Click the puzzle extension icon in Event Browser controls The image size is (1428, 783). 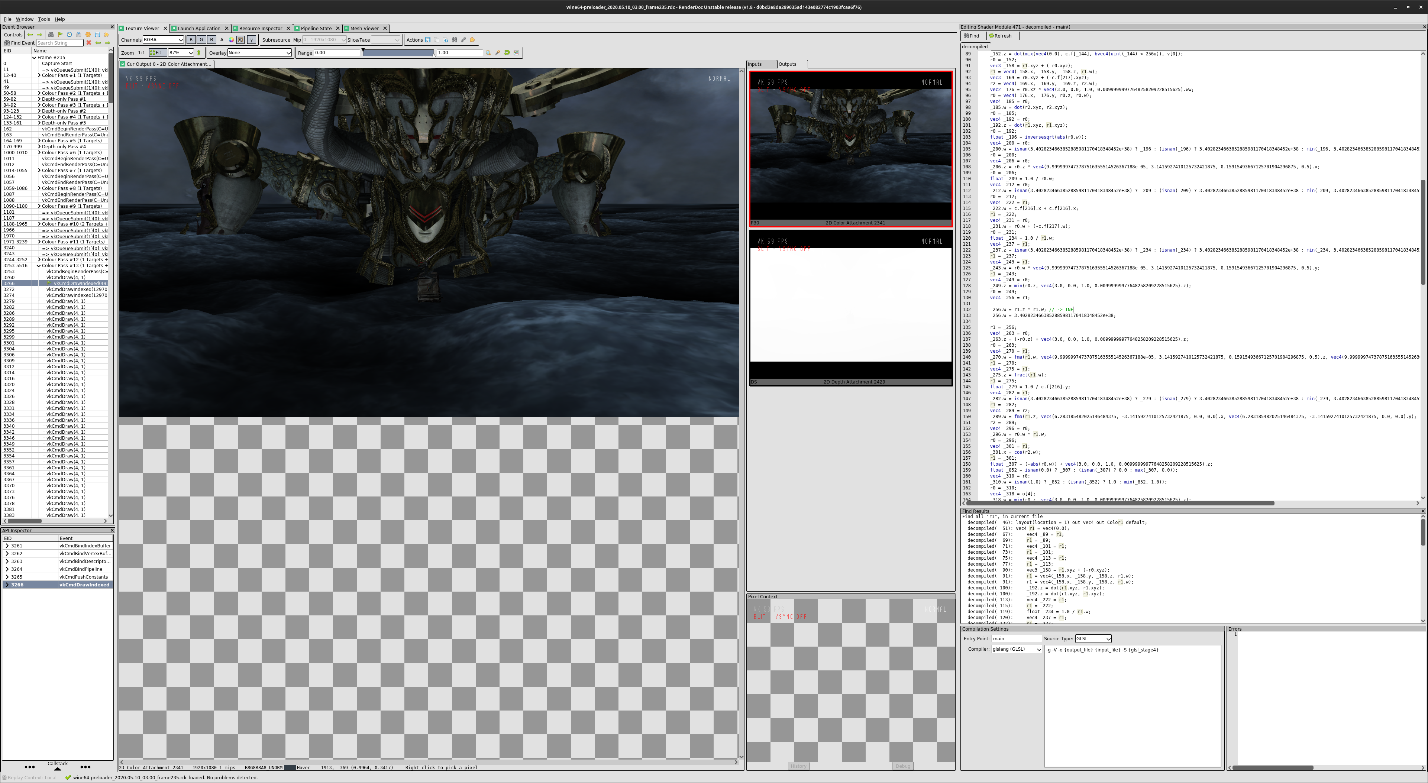[x=106, y=34]
